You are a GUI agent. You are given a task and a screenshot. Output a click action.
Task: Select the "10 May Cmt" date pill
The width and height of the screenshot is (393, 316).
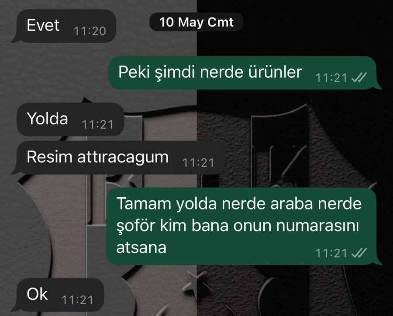click(x=196, y=22)
